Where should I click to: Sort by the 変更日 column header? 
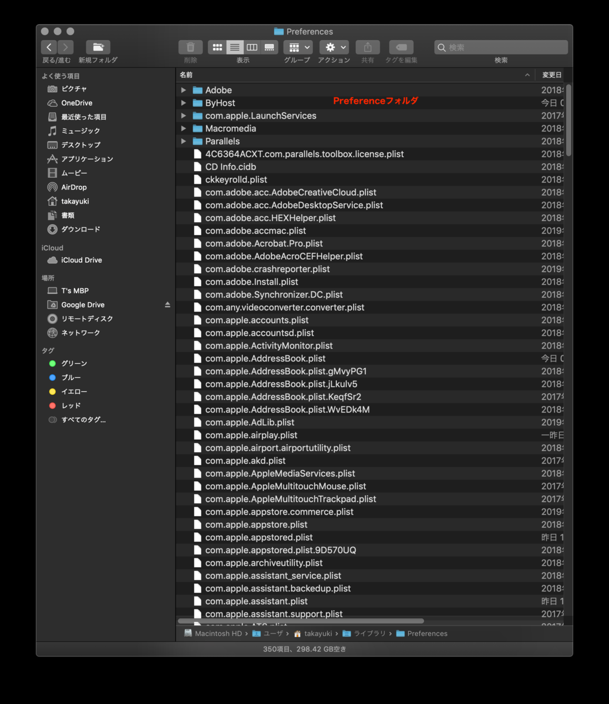[551, 75]
